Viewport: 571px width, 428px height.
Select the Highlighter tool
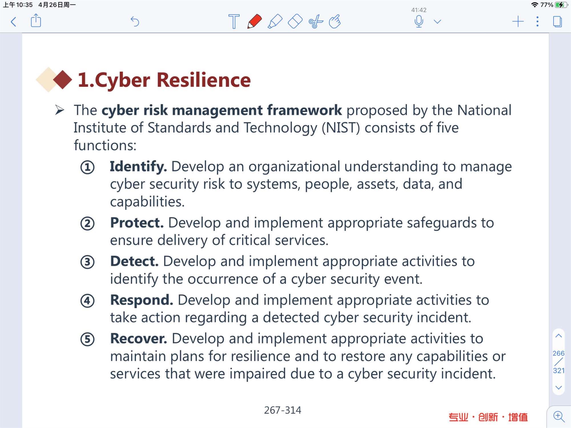(275, 21)
